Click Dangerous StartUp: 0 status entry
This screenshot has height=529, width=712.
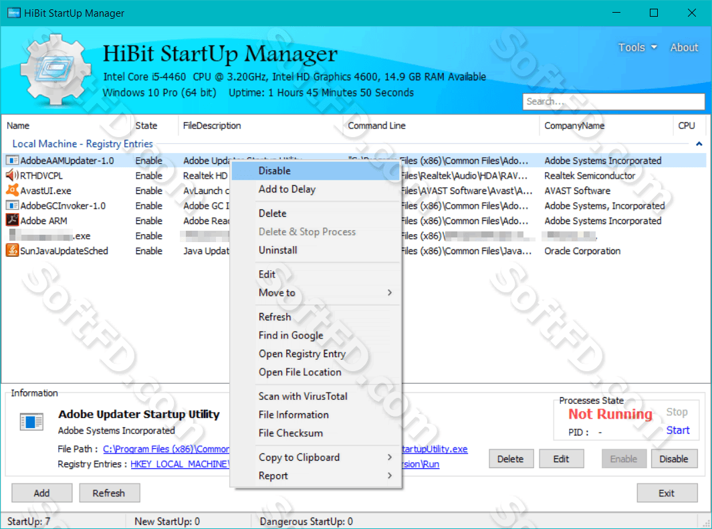point(306,521)
